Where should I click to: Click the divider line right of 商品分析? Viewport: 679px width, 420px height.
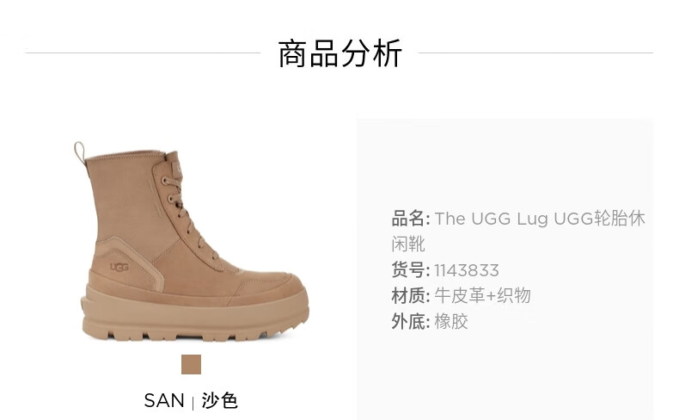coord(536,53)
